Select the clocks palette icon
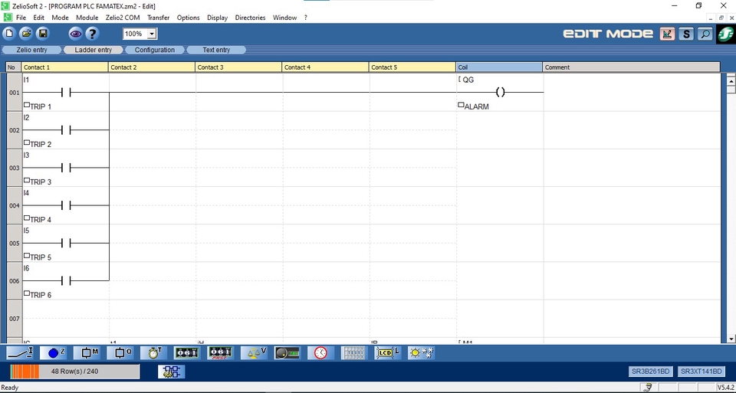The height and width of the screenshot is (393, 736). (320, 352)
